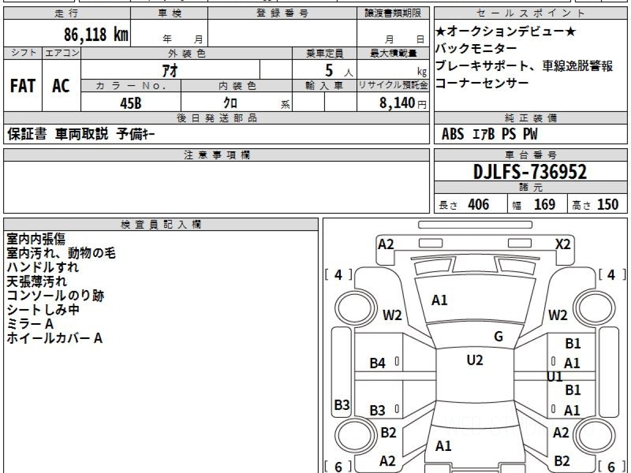Click the AC air conditioner cell

click(x=61, y=86)
